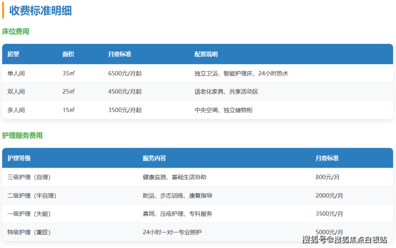Click the 6500元/月起 price cell
The width and height of the screenshot is (396, 248).
click(x=125, y=73)
